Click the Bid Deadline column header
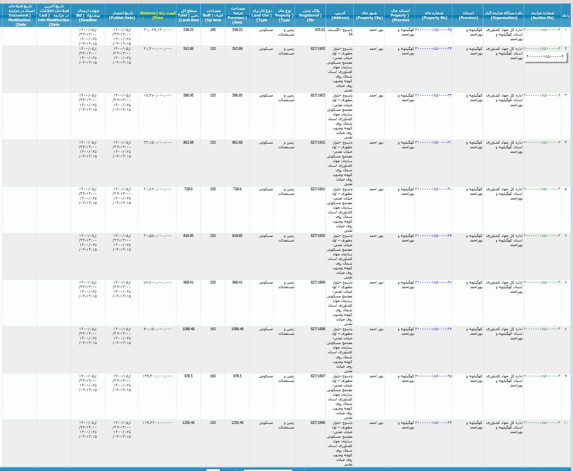 point(88,15)
